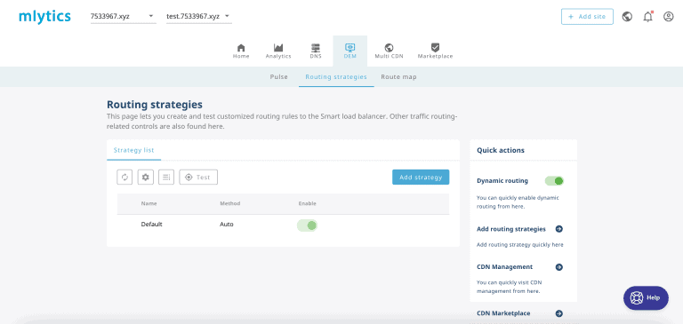Viewport: 683px width, 324px height.
Task: Click the CDN Management link
Action: 505,267
